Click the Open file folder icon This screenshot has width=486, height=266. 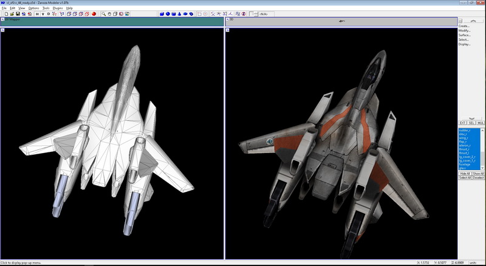coord(12,14)
